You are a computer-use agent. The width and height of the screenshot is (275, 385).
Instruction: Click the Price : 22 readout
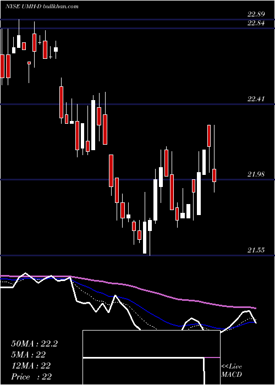[31, 377]
